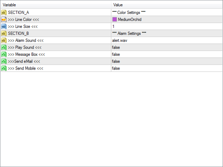
Task: Click the string icon next to Alarm Sound
Action: [4, 40]
